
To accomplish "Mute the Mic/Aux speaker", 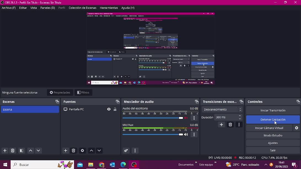I will 186,135.
